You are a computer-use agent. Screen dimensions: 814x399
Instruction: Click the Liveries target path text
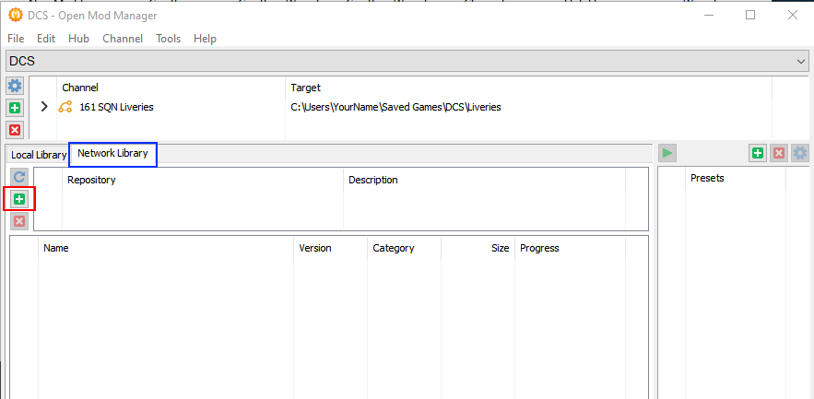click(x=395, y=108)
